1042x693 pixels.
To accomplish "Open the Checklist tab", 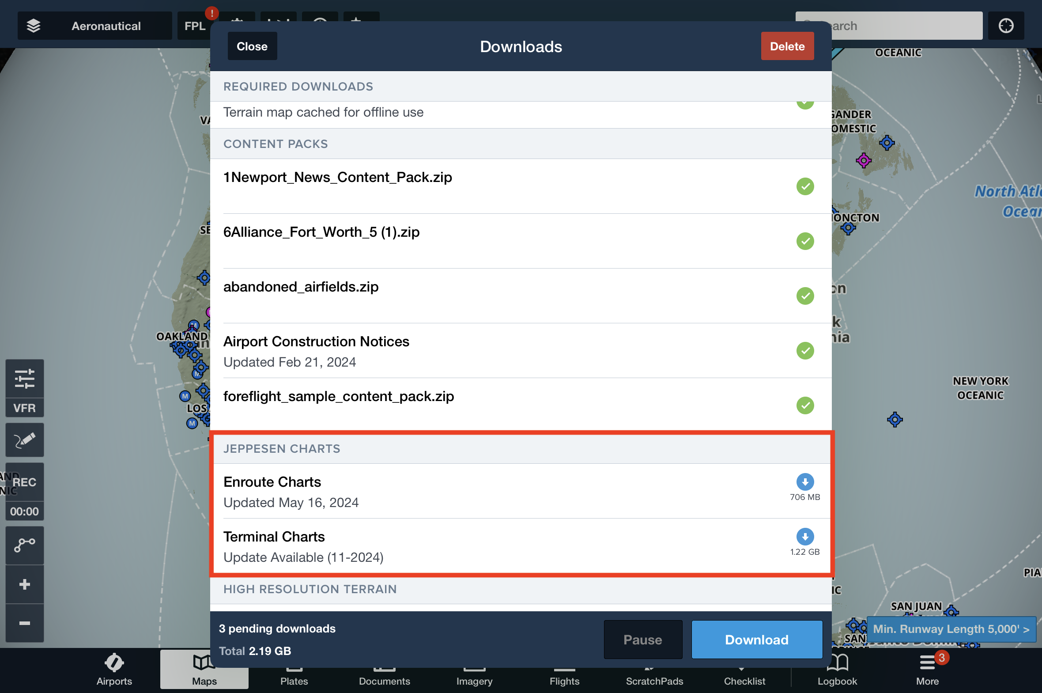I will pyautogui.click(x=744, y=676).
